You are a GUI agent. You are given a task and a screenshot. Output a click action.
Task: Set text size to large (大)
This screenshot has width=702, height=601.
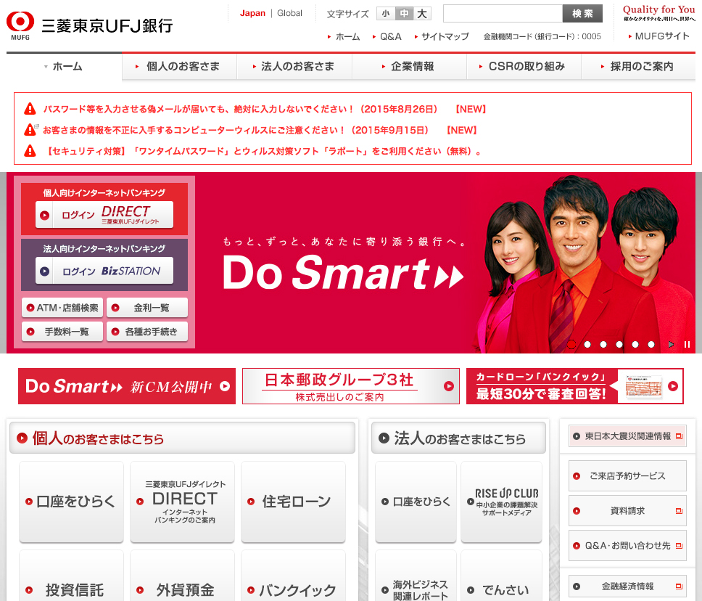pos(422,14)
